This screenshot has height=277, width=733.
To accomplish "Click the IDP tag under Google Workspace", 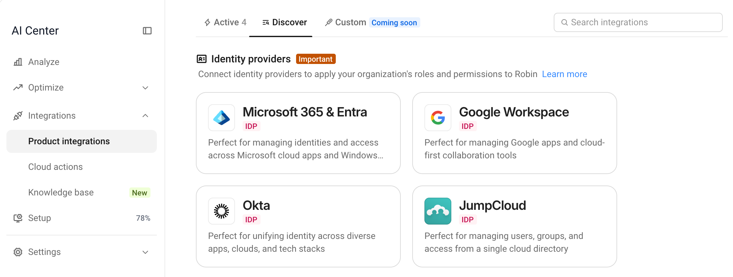I will point(468,126).
